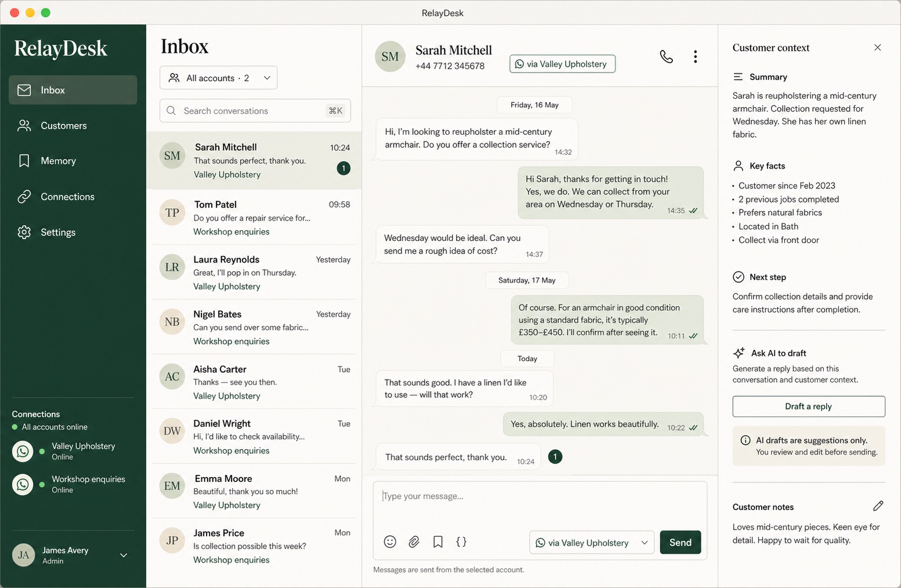Open the via Valley Upholstery sender dropdown in composer
The width and height of the screenshot is (901, 588).
[592, 542]
